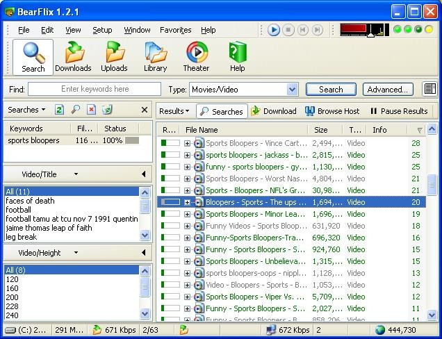
Task: Click the red X delete search icon
Action: 91,110
